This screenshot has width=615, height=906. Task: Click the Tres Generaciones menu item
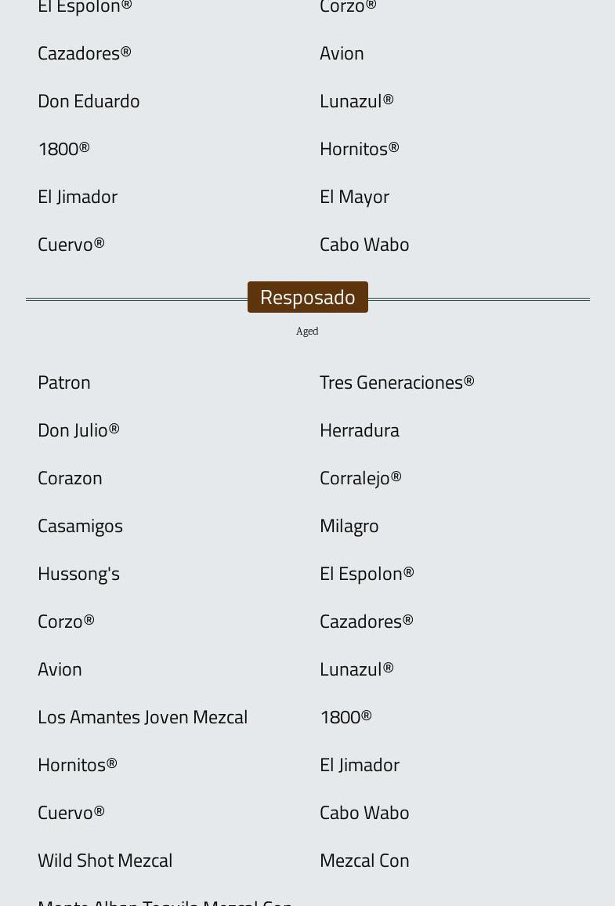pos(396,382)
